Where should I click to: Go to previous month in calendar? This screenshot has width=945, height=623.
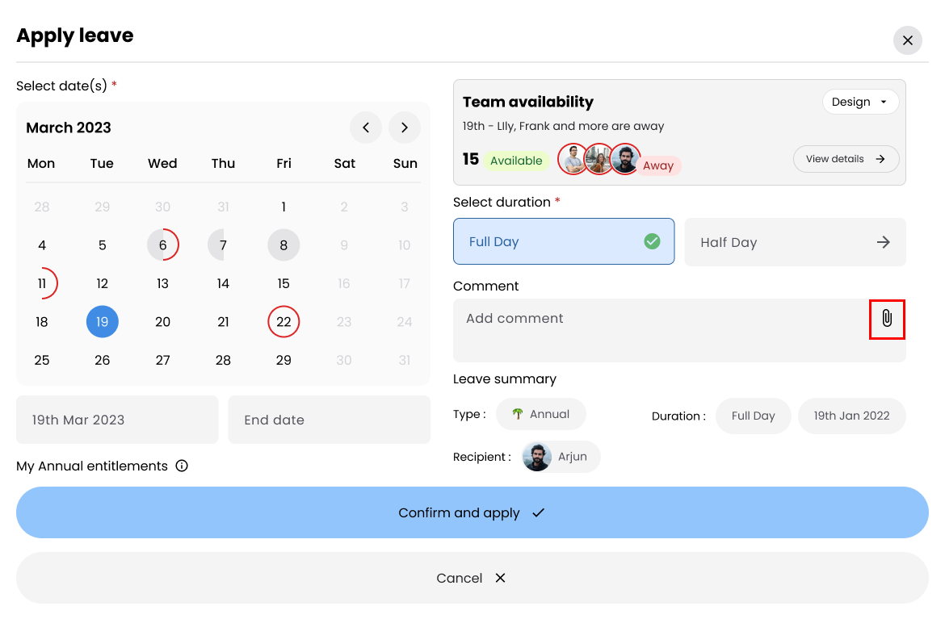(x=366, y=128)
